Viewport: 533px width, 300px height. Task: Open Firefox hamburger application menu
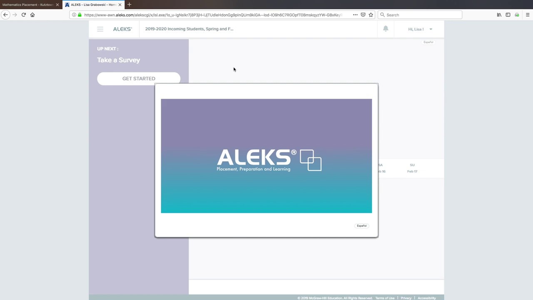pos(528,15)
